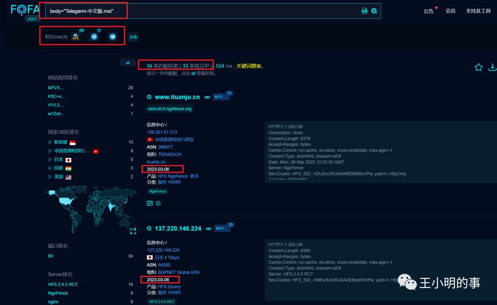View website source code icon under NgxFence

coord(150,203)
